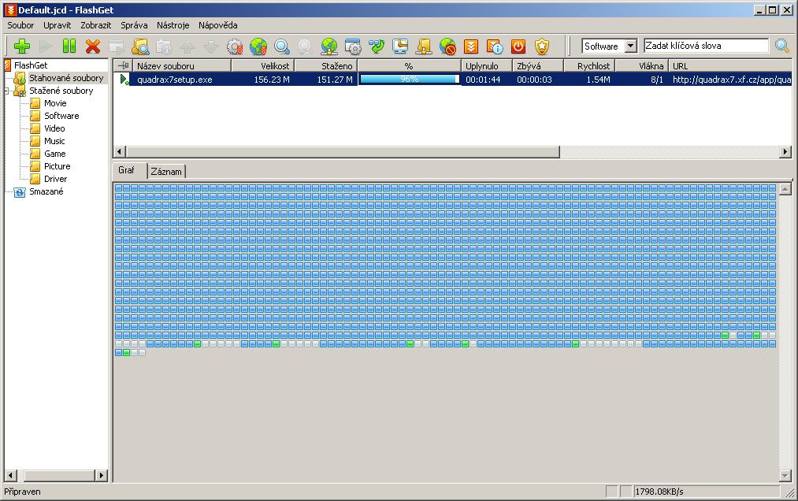Click the pin icon in column header
Screen dimensions: 798x501
coord(122,66)
